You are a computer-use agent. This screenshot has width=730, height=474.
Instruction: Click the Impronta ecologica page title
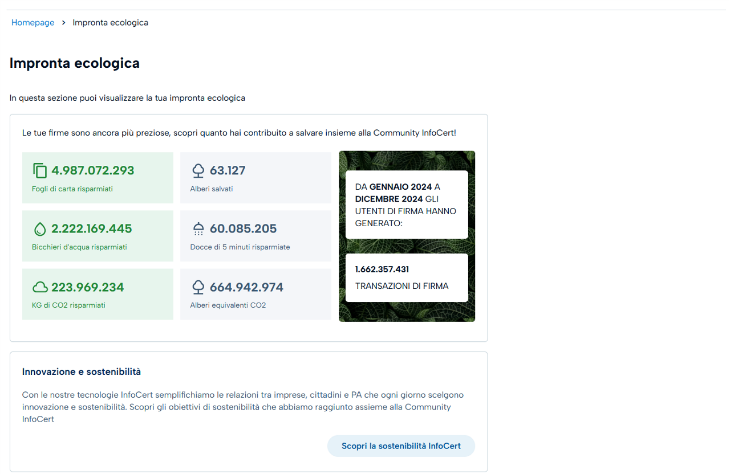point(75,63)
